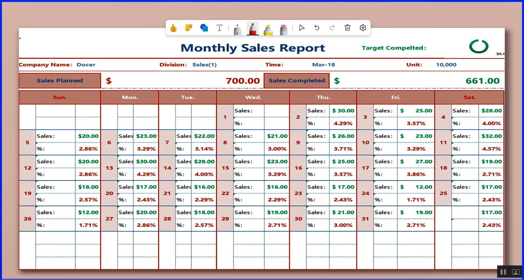Choose the Text tool in the toolbar
The height and width of the screenshot is (280, 524).
(219, 28)
